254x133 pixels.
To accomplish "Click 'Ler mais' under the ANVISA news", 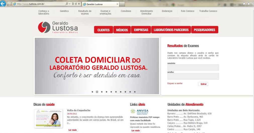I will (135, 130).
